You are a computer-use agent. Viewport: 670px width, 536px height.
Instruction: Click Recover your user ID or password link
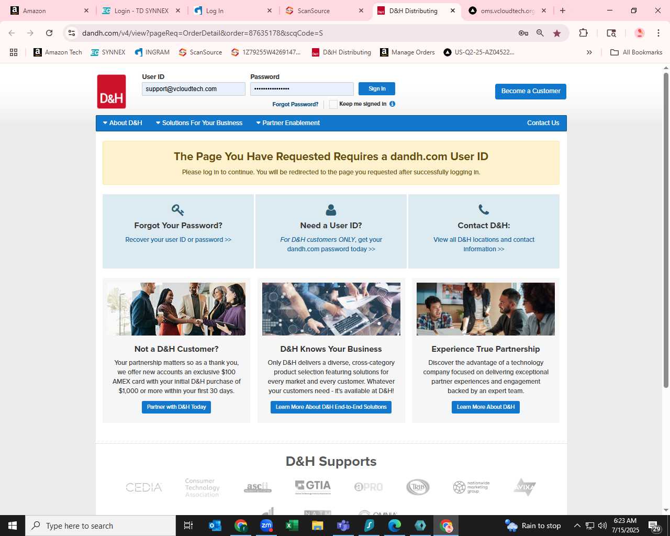(178, 240)
